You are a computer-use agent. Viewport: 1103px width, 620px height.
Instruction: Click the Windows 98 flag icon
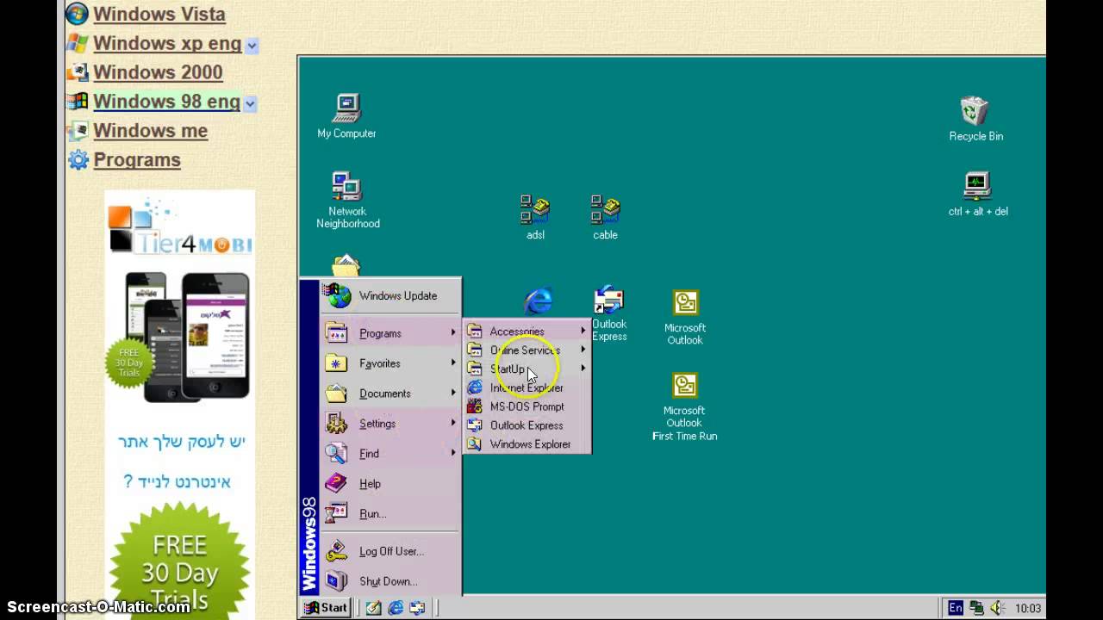click(78, 102)
